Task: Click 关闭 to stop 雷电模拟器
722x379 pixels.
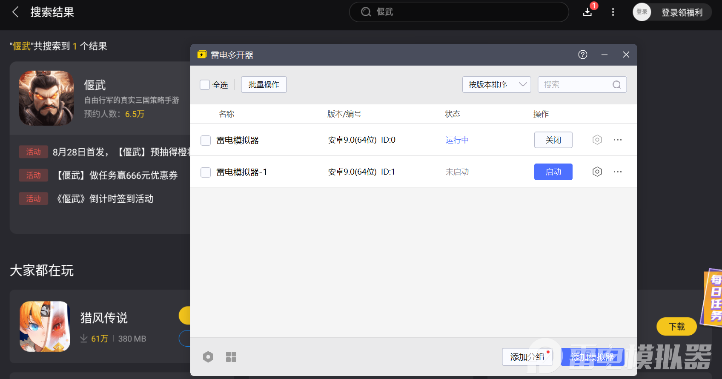Action: pos(553,140)
